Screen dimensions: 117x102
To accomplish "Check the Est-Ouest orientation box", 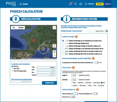I will pos(97,86).
